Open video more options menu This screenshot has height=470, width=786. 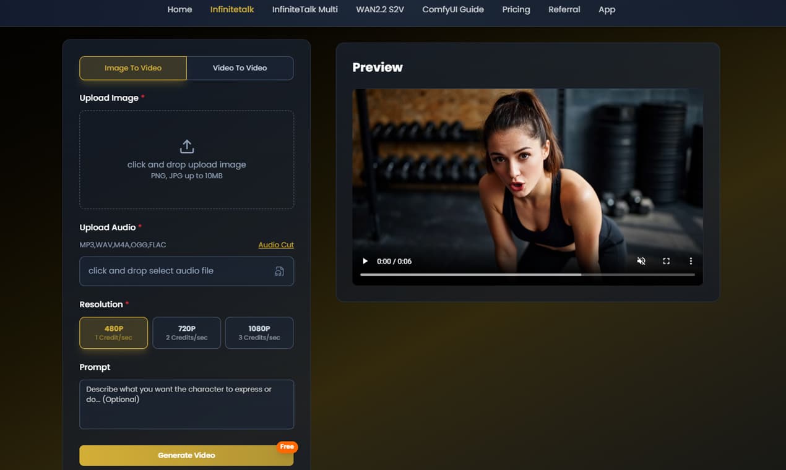[x=691, y=261]
